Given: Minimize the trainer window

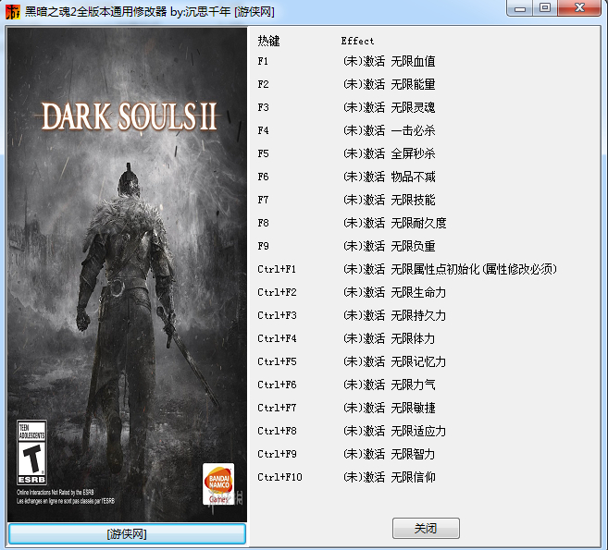Looking at the screenshot, I should pos(520,8).
